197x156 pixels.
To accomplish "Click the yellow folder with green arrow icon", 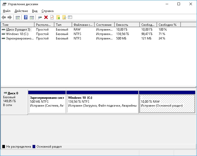I will [58, 17].
